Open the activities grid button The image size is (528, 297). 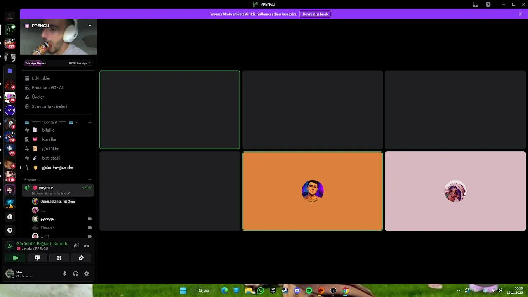59,258
